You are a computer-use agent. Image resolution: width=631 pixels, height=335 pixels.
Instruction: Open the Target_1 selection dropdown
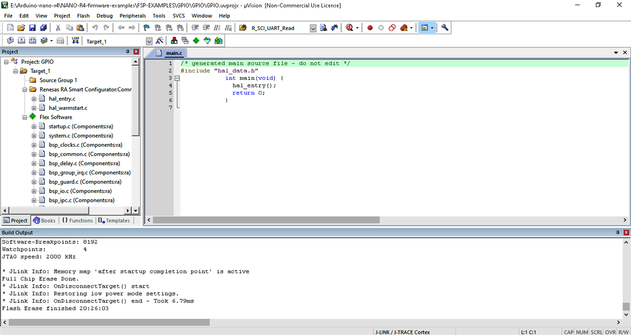pyautogui.click(x=149, y=41)
